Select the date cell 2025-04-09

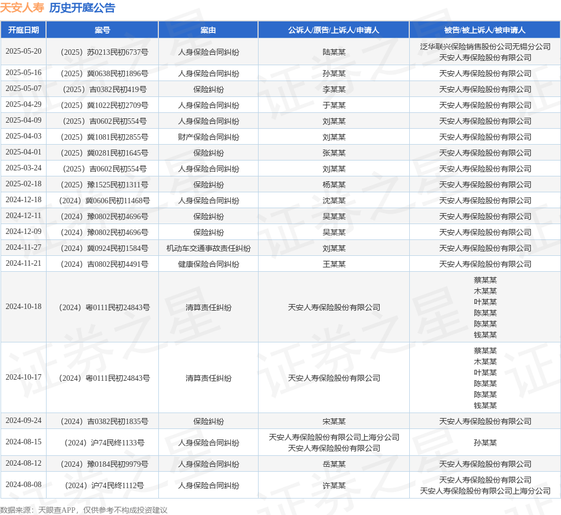(24, 120)
